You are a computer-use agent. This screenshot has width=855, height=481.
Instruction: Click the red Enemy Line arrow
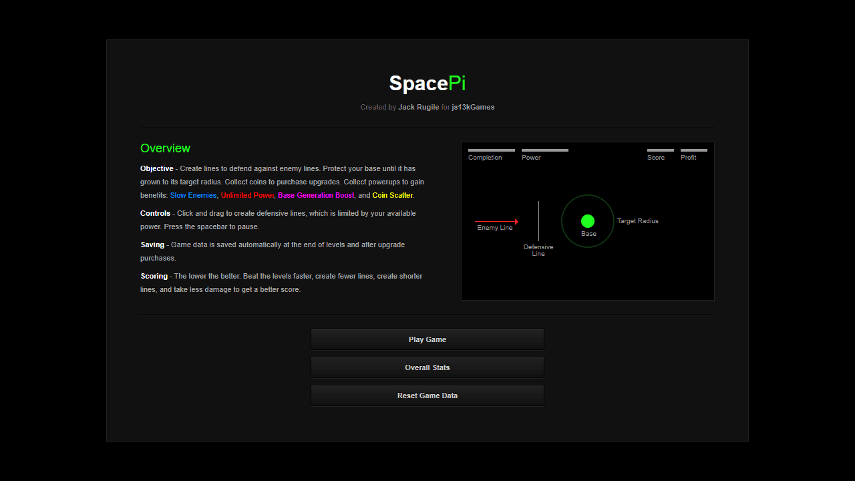pos(496,221)
